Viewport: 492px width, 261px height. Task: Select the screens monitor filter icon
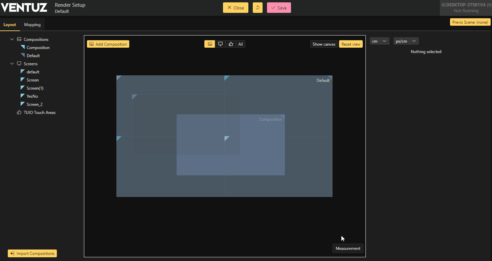[220, 44]
